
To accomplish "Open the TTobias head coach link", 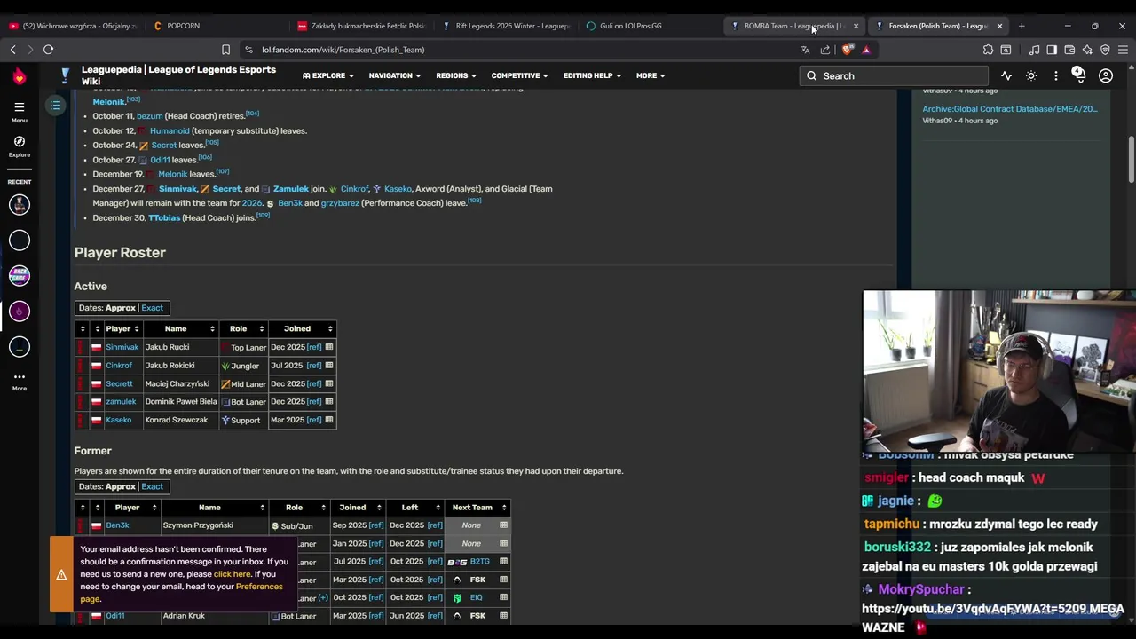I will click(164, 217).
